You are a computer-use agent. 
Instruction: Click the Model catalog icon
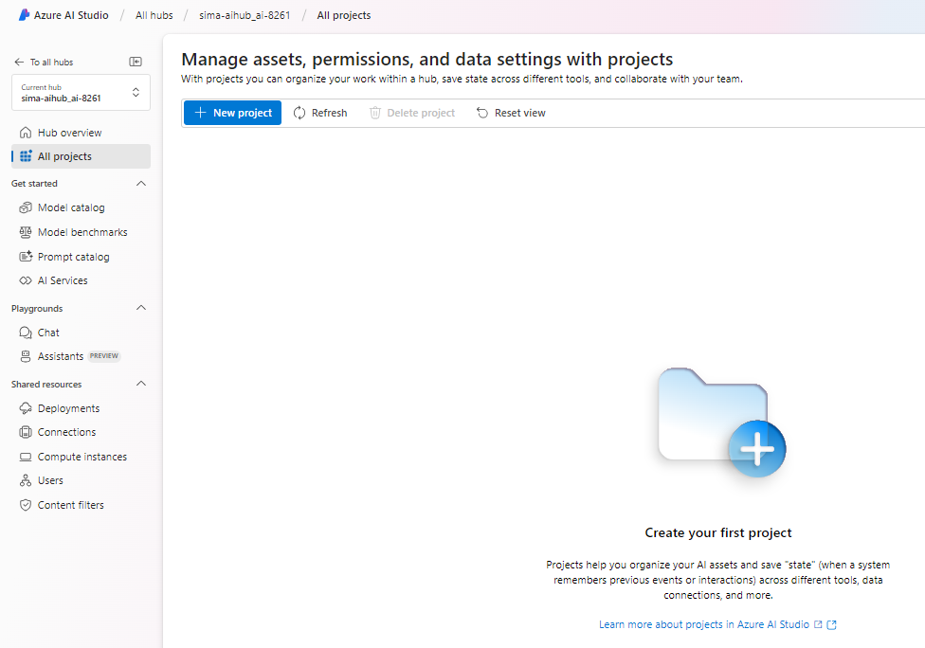click(x=26, y=207)
